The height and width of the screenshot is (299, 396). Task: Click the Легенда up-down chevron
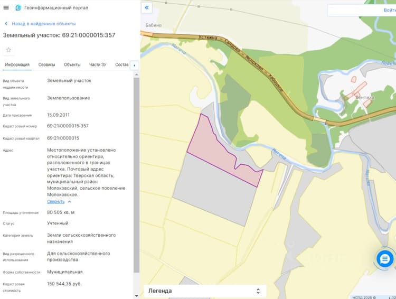(x=258, y=291)
